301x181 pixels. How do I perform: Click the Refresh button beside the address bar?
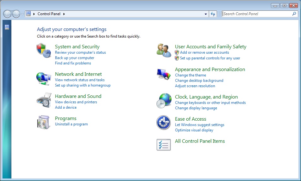point(213,14)
